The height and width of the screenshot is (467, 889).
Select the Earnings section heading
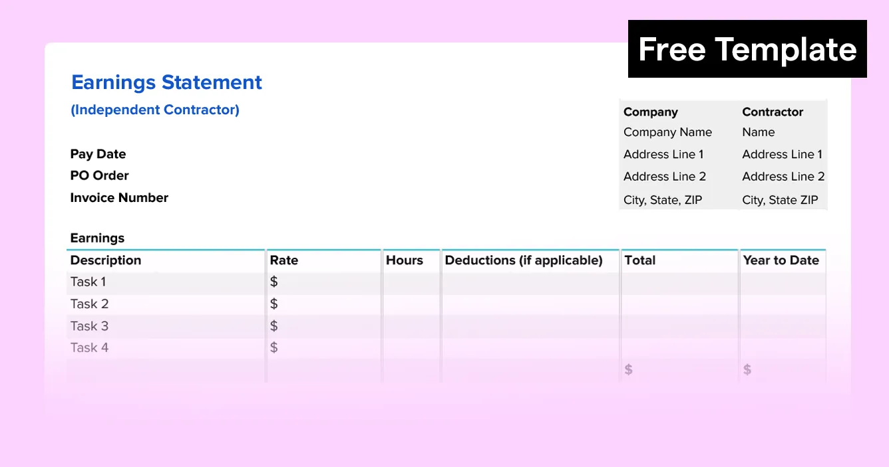pos(97,238)
